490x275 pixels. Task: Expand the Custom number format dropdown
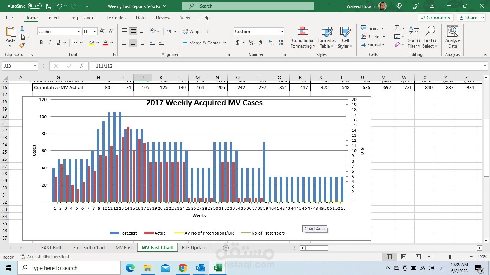point(282,32)
